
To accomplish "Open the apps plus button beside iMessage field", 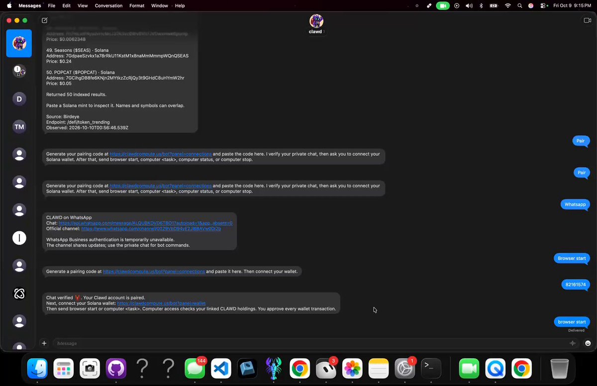I will click(44, 343).
